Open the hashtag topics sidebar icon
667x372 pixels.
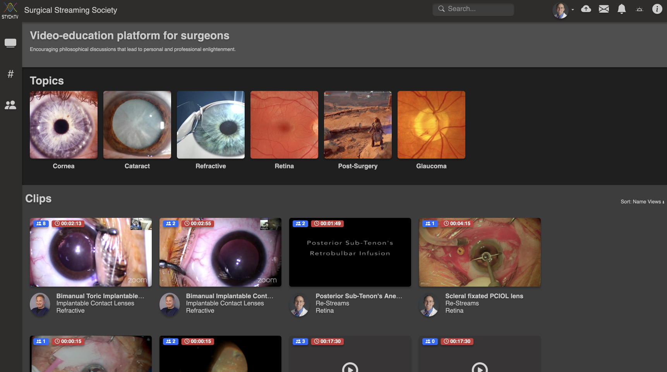(x=10, y=74)
